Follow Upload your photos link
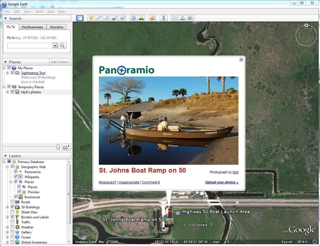 pos(222,182)
